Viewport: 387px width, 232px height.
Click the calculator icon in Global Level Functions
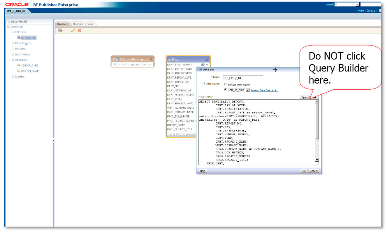tap(117, 60)
